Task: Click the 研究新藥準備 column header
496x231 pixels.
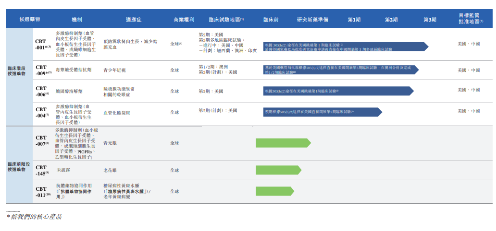Action: tap(312, 19)
